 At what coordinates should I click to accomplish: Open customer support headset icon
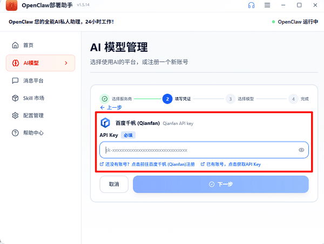coord(251,5)
